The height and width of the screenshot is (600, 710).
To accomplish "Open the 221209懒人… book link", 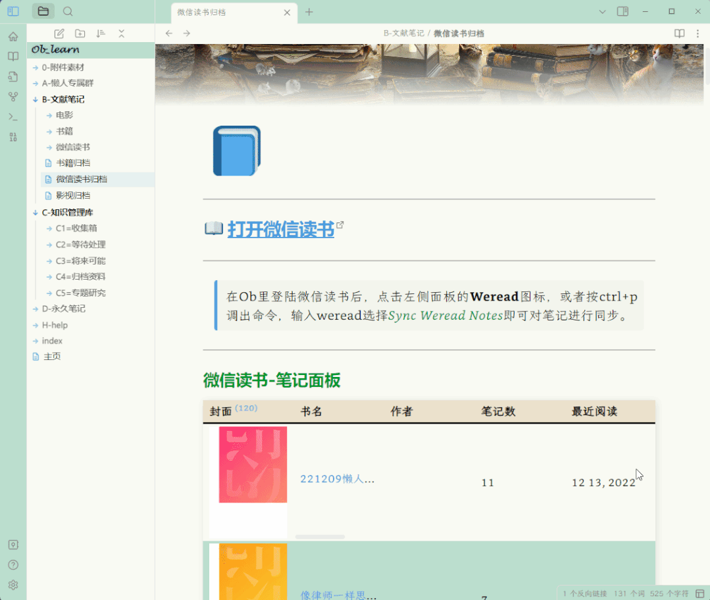I will point(338,479).
